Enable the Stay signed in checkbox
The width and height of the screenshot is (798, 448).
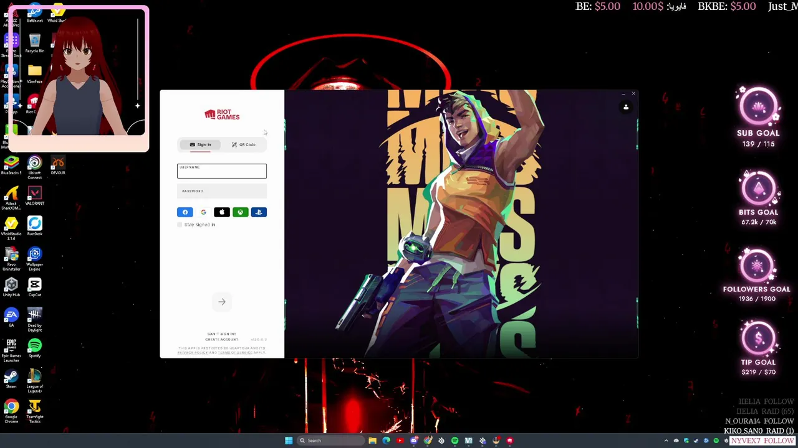pos(180,225)
